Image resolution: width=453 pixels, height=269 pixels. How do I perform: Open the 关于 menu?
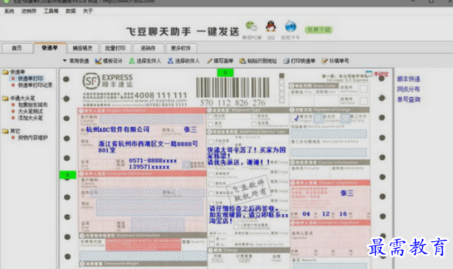point(88,11)
